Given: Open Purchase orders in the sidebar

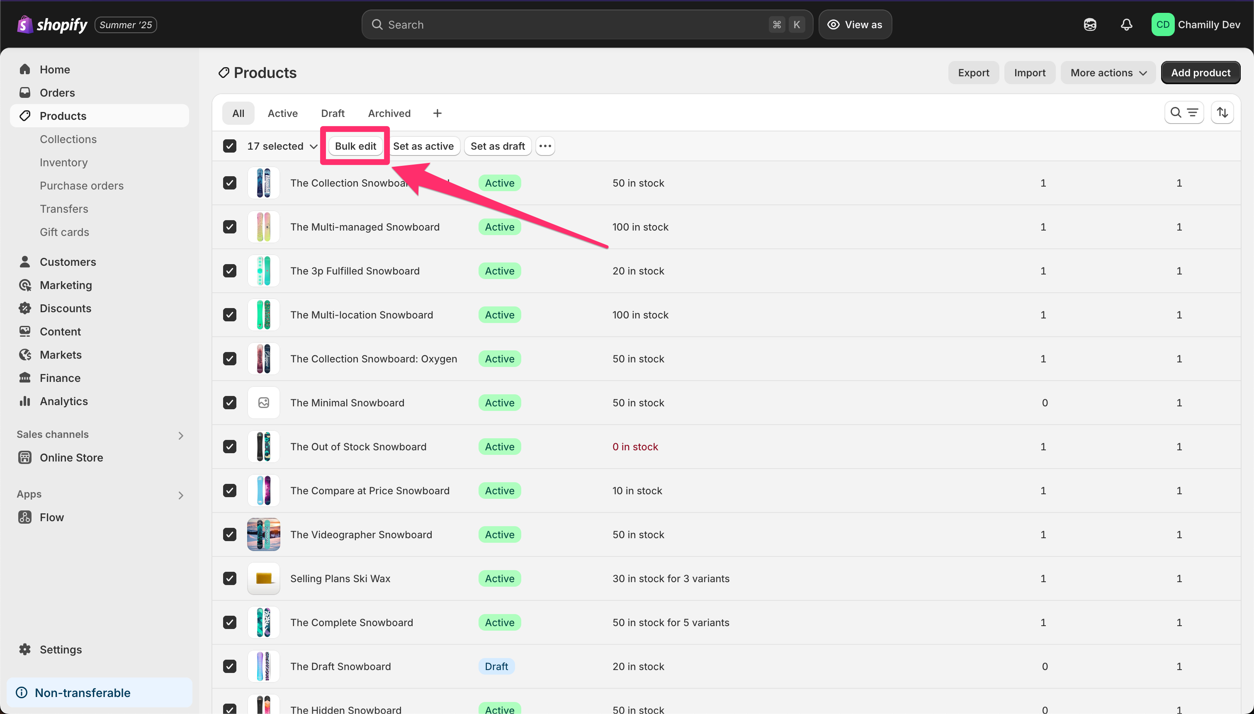Looking at the screenshot, I should [x=81, y=185].
